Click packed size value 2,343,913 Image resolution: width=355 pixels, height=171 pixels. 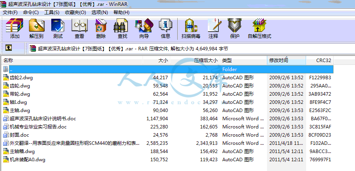coord(207,143)
